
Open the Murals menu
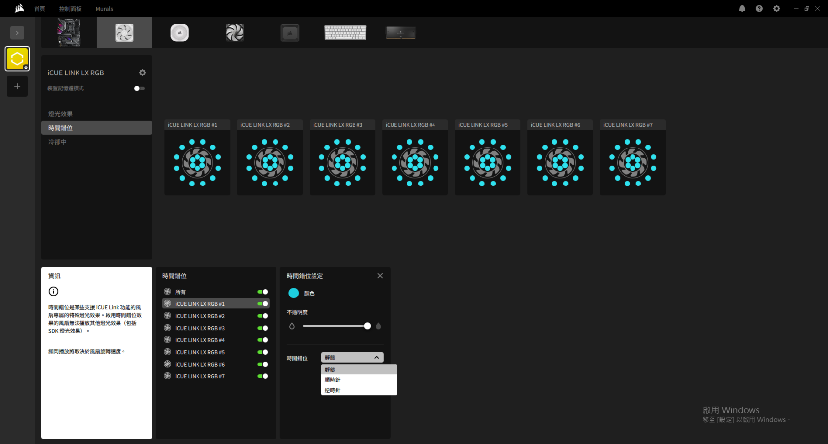coord(104,9)
